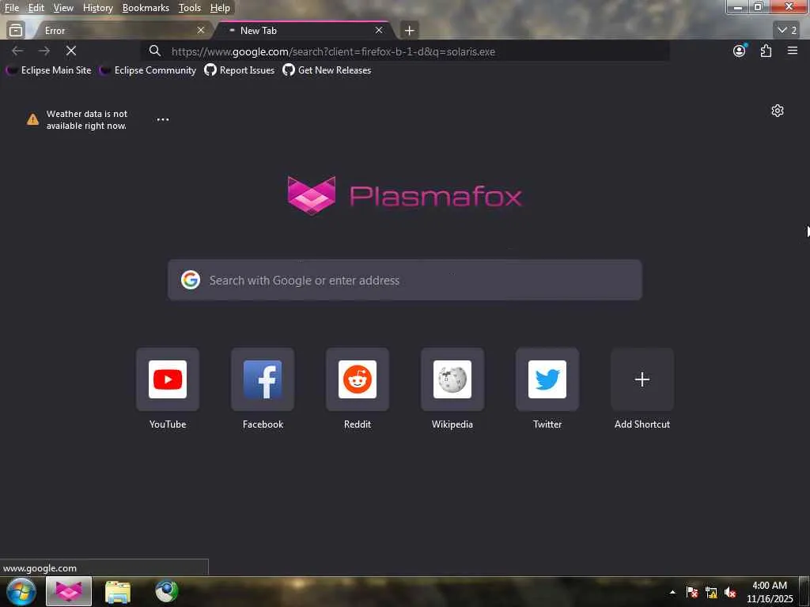Click the Add Shortcut plus tile
This screenshot has width=810, height=607.
(x=642, y=379)
